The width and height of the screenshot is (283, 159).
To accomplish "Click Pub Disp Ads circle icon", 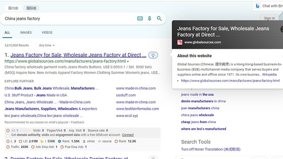I will coord(62,147).
